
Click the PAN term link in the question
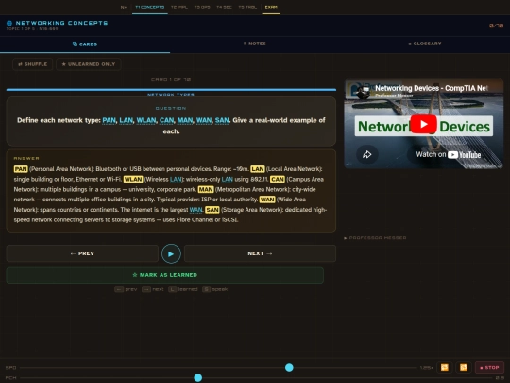109,120
